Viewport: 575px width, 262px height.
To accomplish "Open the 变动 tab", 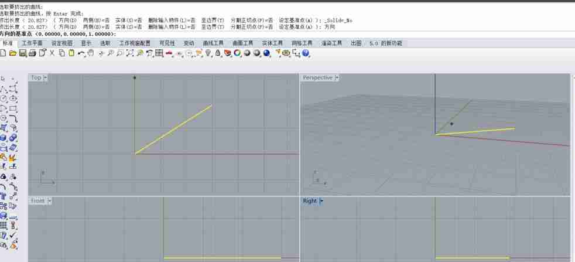I will (x=189, y=43).
